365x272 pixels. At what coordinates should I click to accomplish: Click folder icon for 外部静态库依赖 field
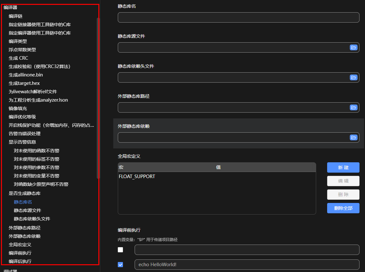pyautogui.click(x=353, y=137)
